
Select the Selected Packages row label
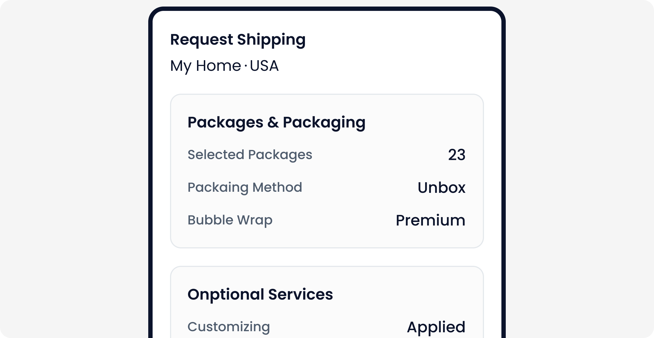click(x=250, y=155)
